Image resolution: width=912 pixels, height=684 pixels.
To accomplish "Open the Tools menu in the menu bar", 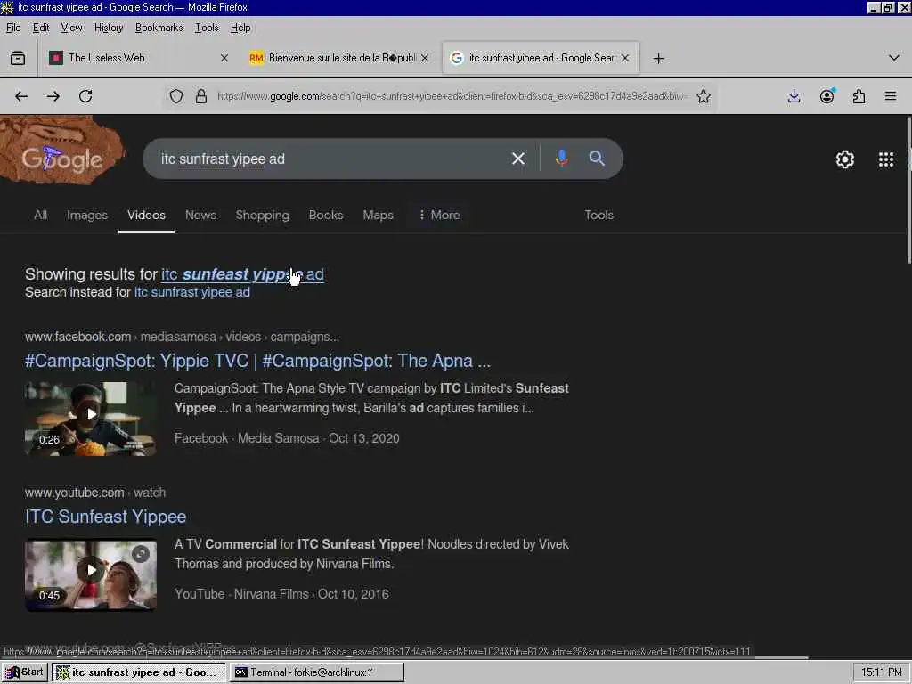I will [207, 28].
